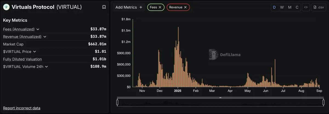This screenshot has height=114, width=329.
Task: Click the Sep x-axis label
Action: pyautogui.click(x=319, y=91)
